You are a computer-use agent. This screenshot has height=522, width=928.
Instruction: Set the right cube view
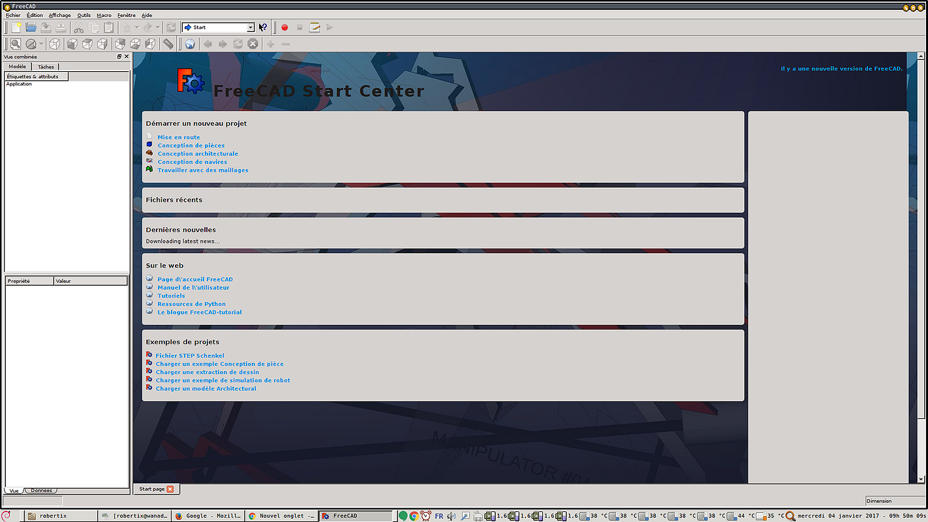(x=102, y=44)
